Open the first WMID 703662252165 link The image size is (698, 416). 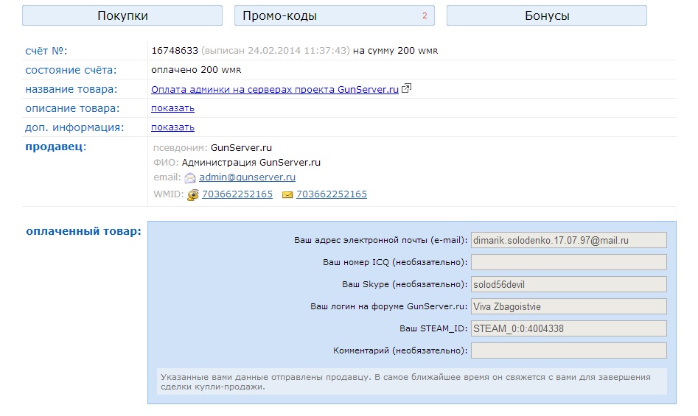[x=237, y=194]
